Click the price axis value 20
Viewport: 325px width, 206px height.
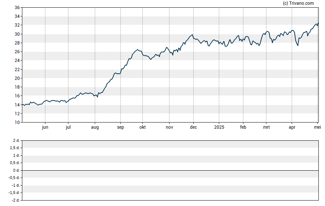click(17, 78)
